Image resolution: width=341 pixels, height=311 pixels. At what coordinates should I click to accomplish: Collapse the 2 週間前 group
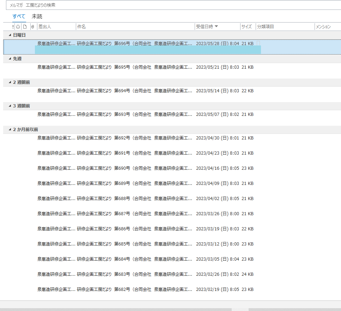pos(10,82)
